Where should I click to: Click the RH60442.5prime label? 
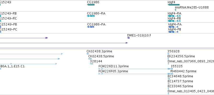(x=183, y=71)
